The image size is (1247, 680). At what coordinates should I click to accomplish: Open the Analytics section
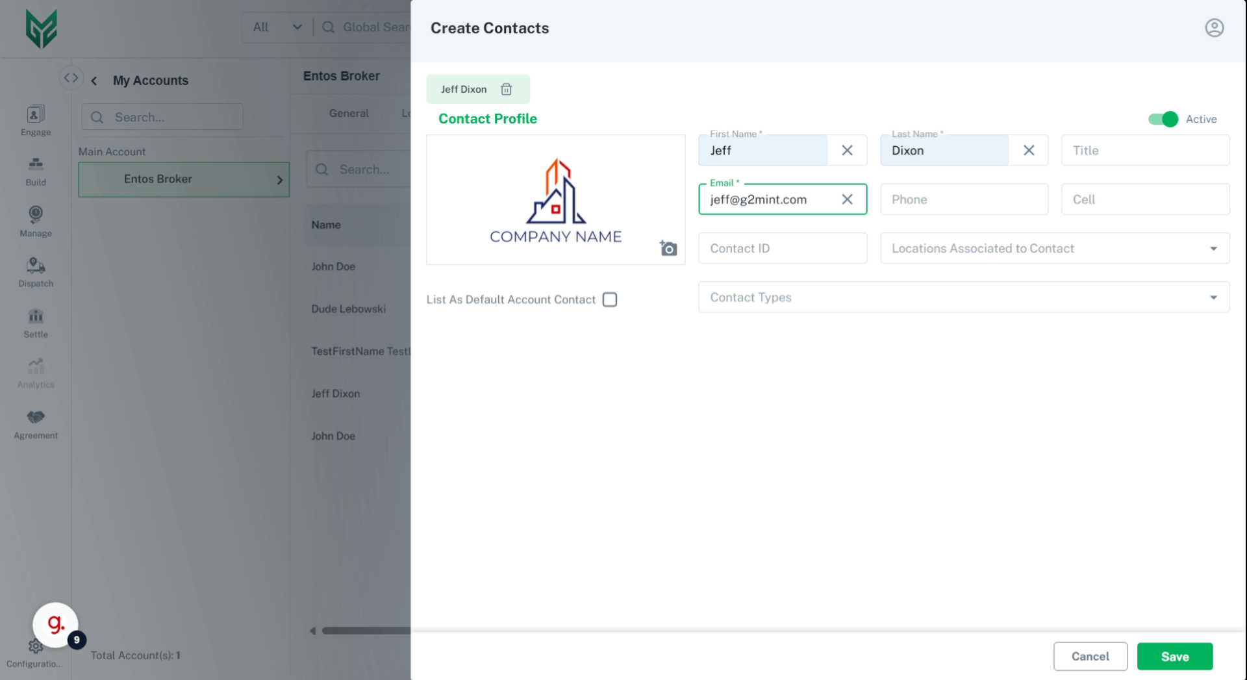tap(35, 371)
